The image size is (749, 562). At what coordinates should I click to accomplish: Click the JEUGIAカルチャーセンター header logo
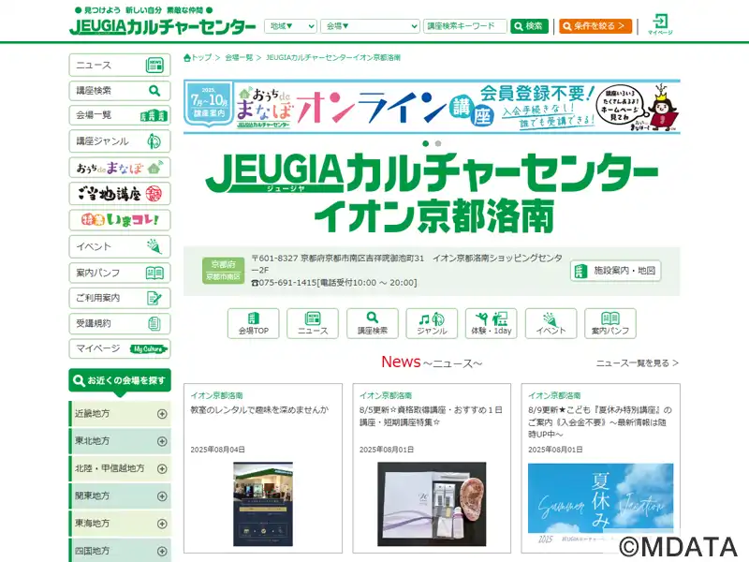pyautogui.click(x=162, y=26)
